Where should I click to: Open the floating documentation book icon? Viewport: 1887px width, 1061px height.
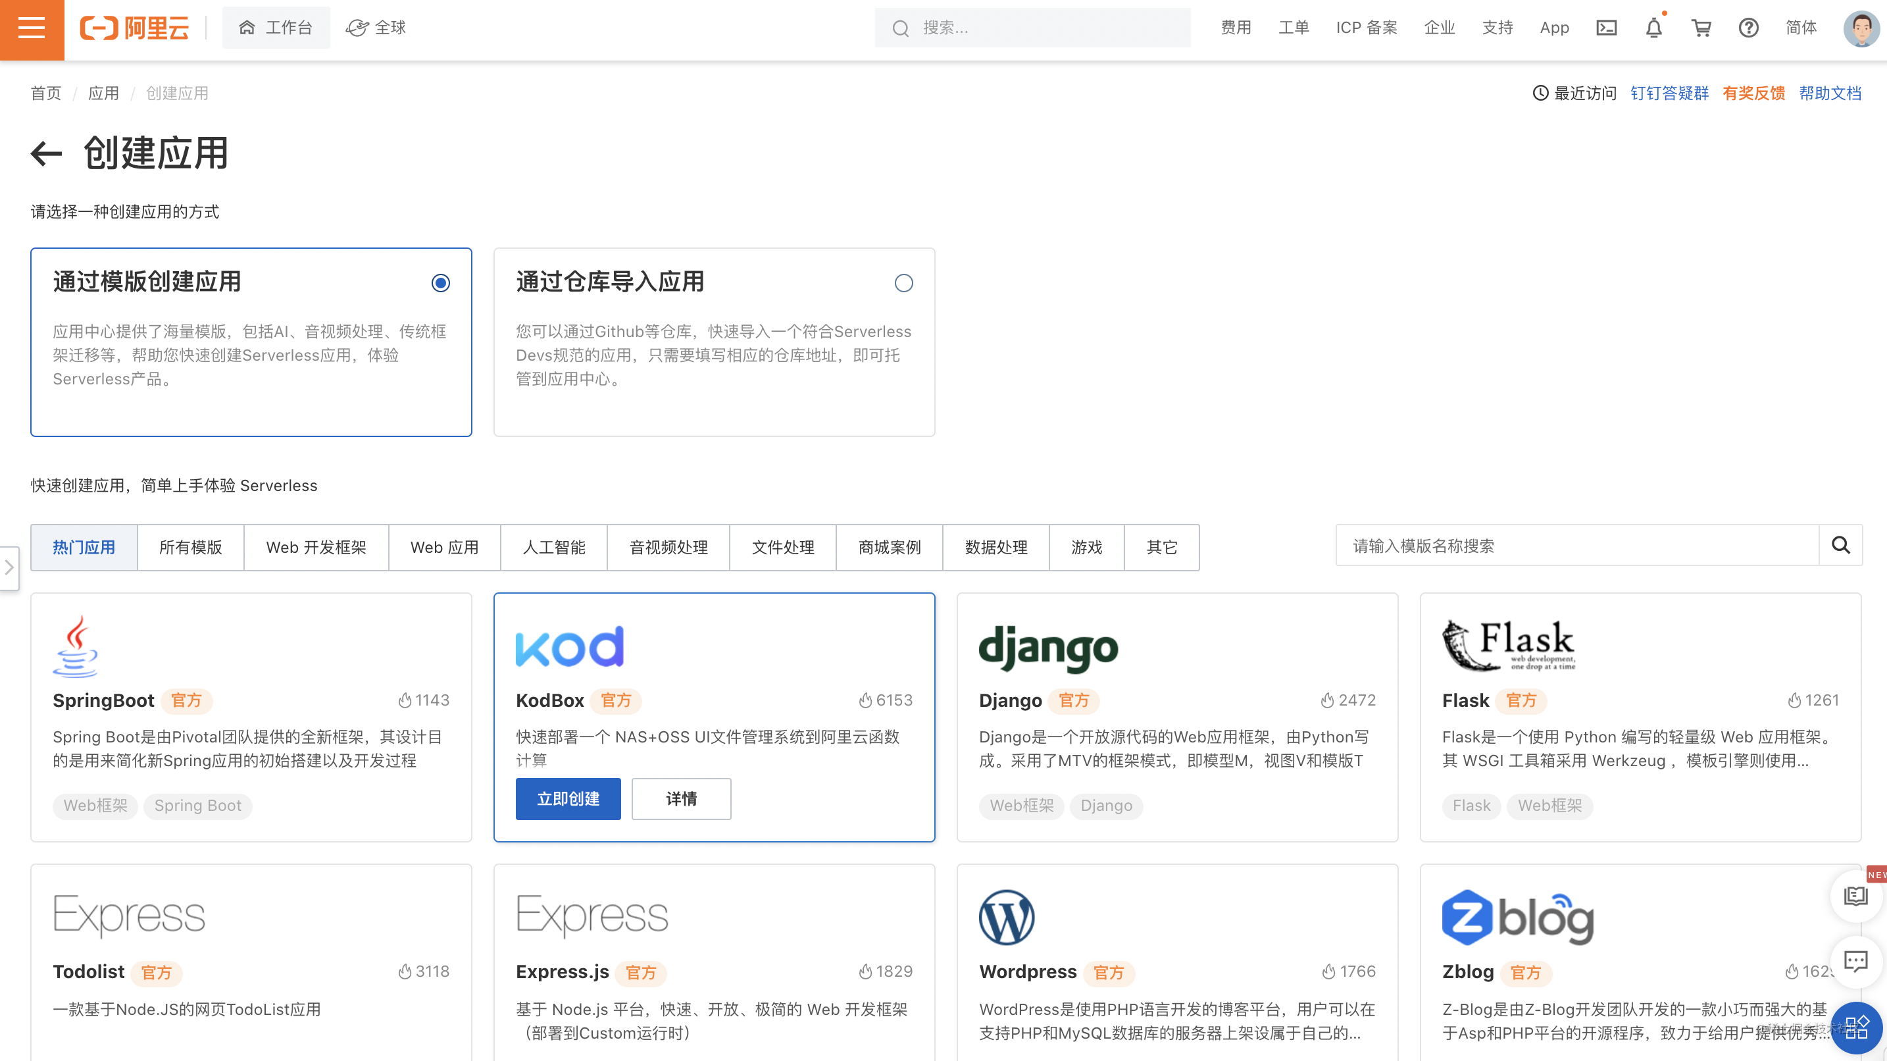coord(1855,895)
